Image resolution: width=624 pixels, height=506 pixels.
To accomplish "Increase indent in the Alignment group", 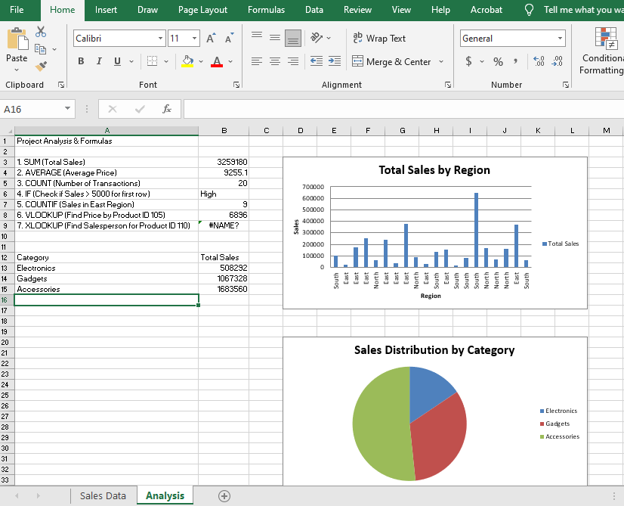I will pos(334,61).
